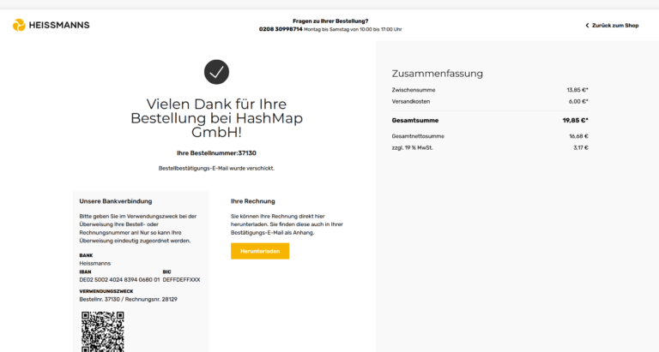The image size is (659, 352).
Task: Select the IBAN number DE02 5002 4024
Action: click(119, 279)
